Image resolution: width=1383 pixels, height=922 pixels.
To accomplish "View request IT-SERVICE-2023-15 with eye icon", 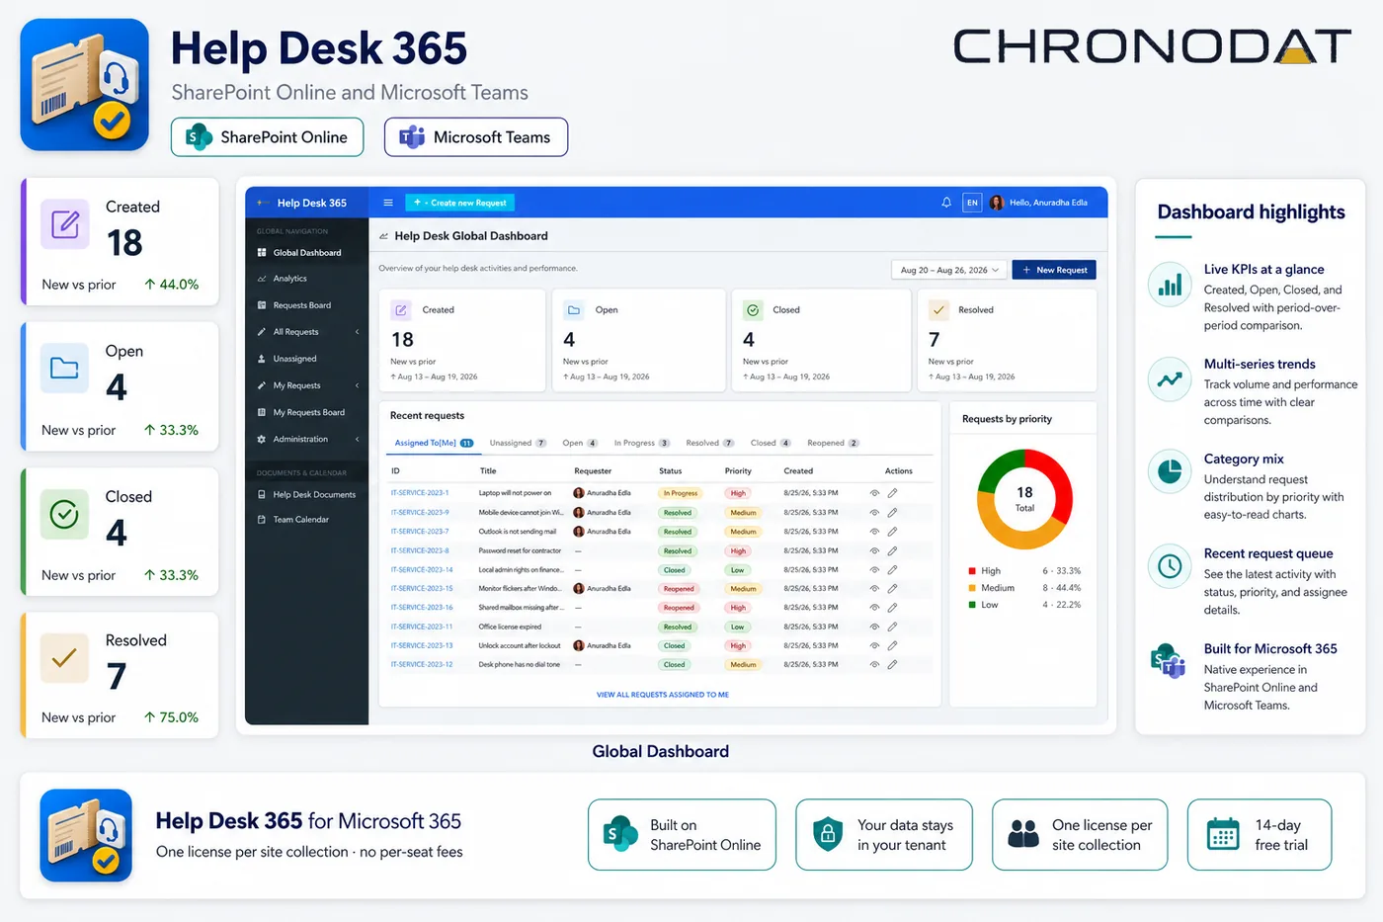I will (x=874, y=588).
